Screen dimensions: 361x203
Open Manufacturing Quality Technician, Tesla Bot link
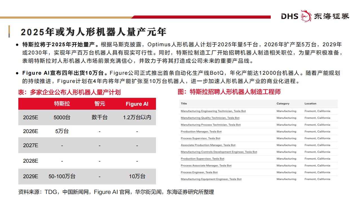210,118
